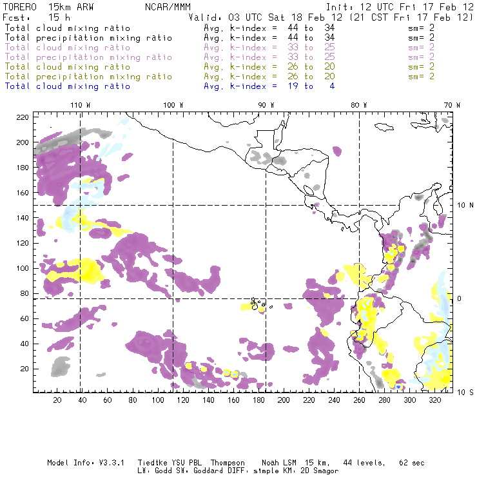Click '62 sec' in the model info line
Screen dimensions: 477x477
click(412, 463)
